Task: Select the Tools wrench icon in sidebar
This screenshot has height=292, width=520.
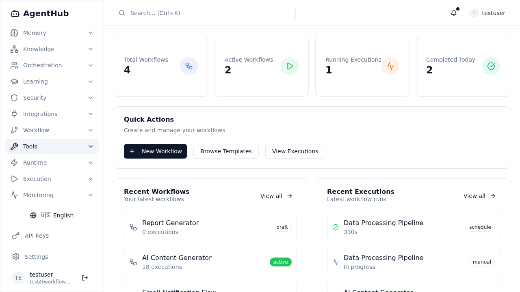Action: 14,146
